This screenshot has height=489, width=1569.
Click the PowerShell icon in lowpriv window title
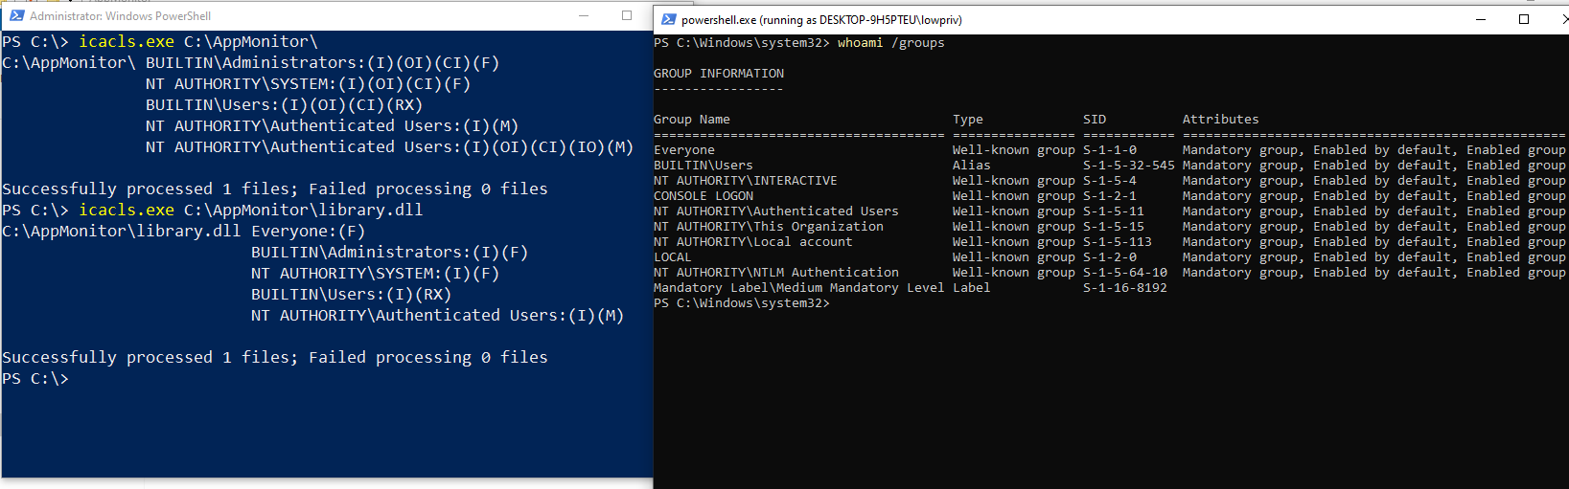[x=669, y=19]
